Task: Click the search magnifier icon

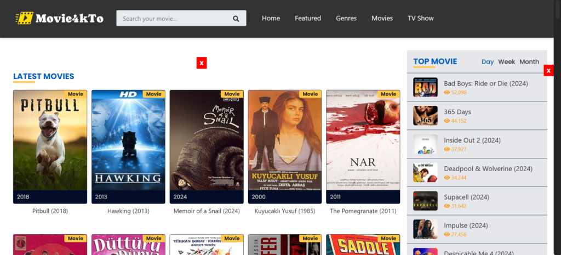Action: 236,19
